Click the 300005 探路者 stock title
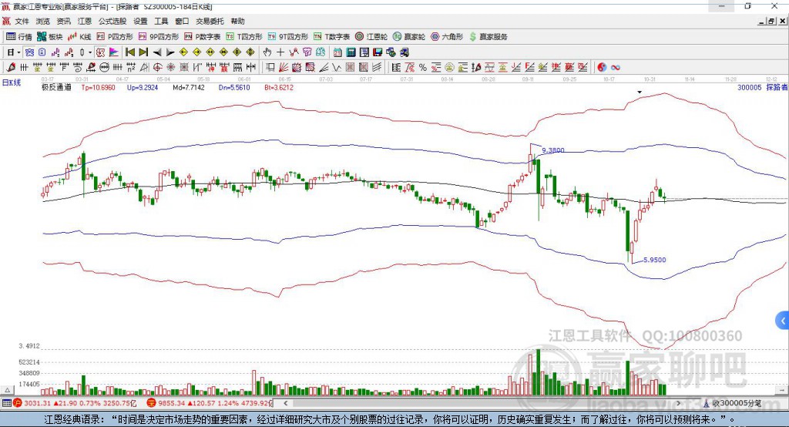Image resolution: width=789 pixels, height=427 pixels. (762, 88)
